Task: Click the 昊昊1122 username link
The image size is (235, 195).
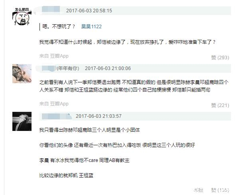Action: (x=91, y=27)
